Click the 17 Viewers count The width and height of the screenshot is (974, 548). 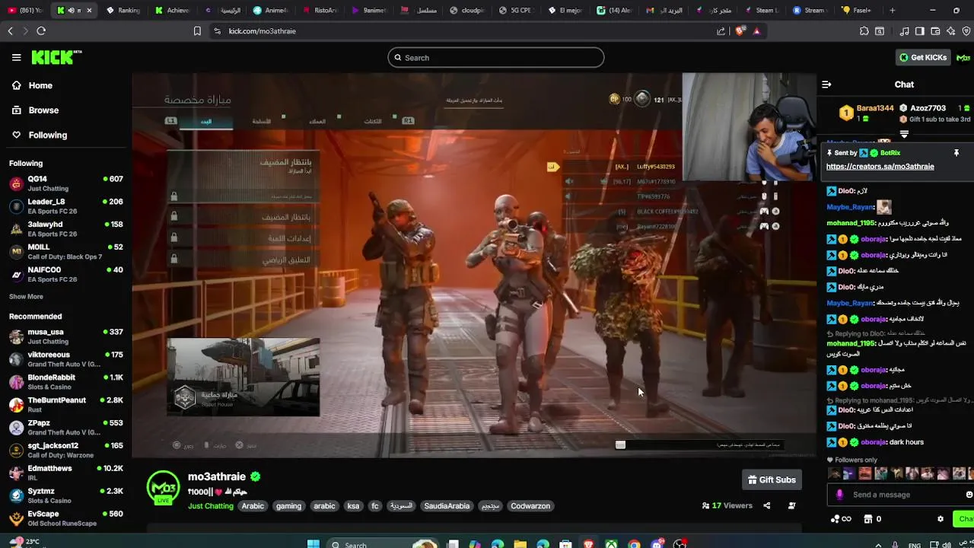pyautogui.click(x=727, y=506)
